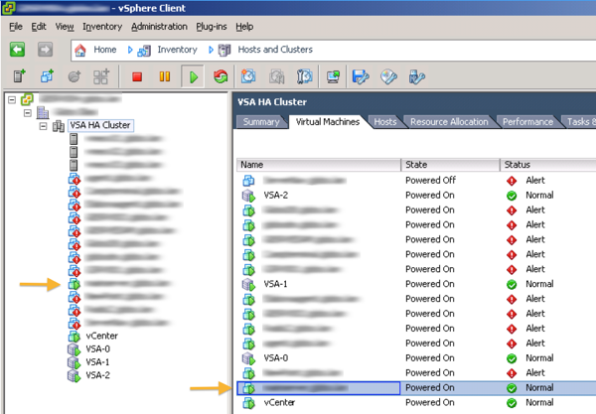Switch to the Resource Allocation tab
The width and height of the screenshot is (596, 414).
(x=449, y=122)
